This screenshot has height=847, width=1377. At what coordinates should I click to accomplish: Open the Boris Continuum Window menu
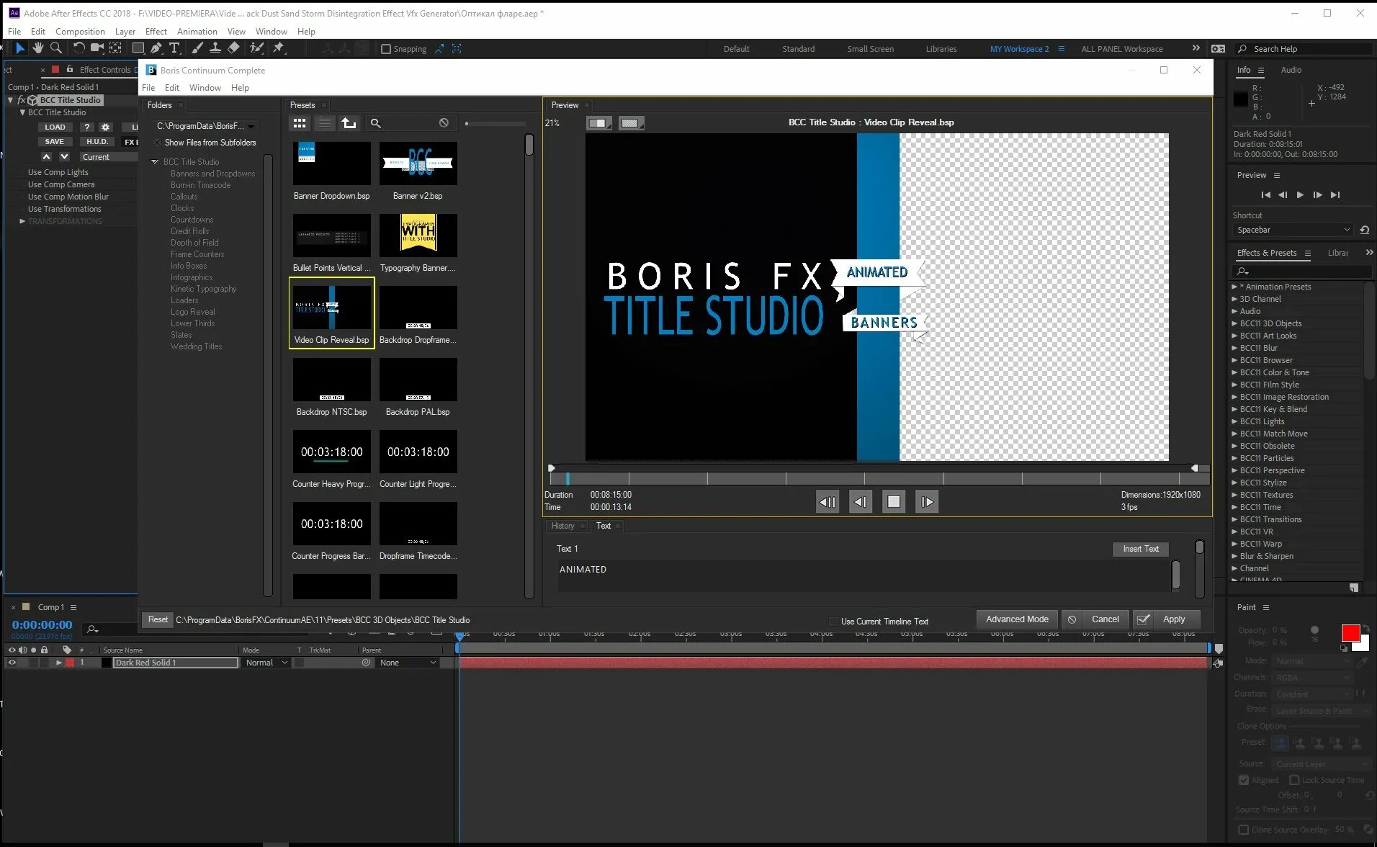[x=205, y=88]
